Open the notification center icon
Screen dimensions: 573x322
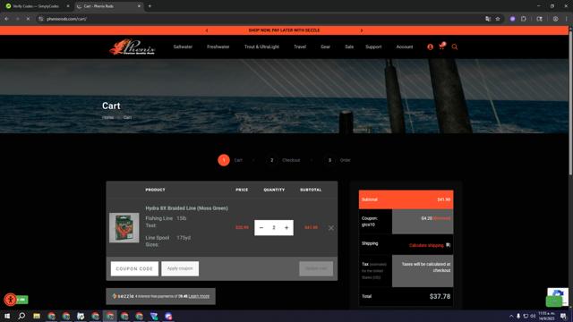tap(563, 316)
